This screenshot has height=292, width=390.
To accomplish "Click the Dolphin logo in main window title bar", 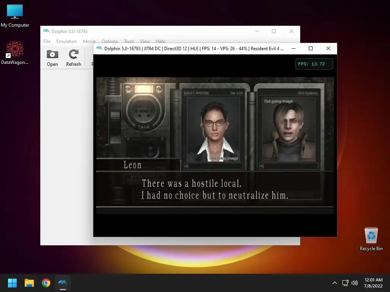I will [46, 31].
